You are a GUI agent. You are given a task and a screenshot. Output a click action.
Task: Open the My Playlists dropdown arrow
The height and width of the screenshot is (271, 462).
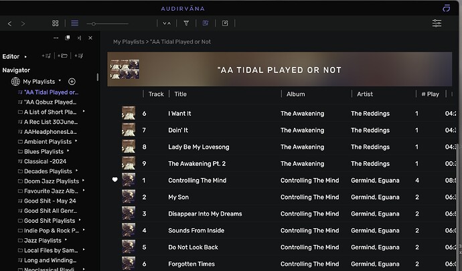(x=60, y=82)
